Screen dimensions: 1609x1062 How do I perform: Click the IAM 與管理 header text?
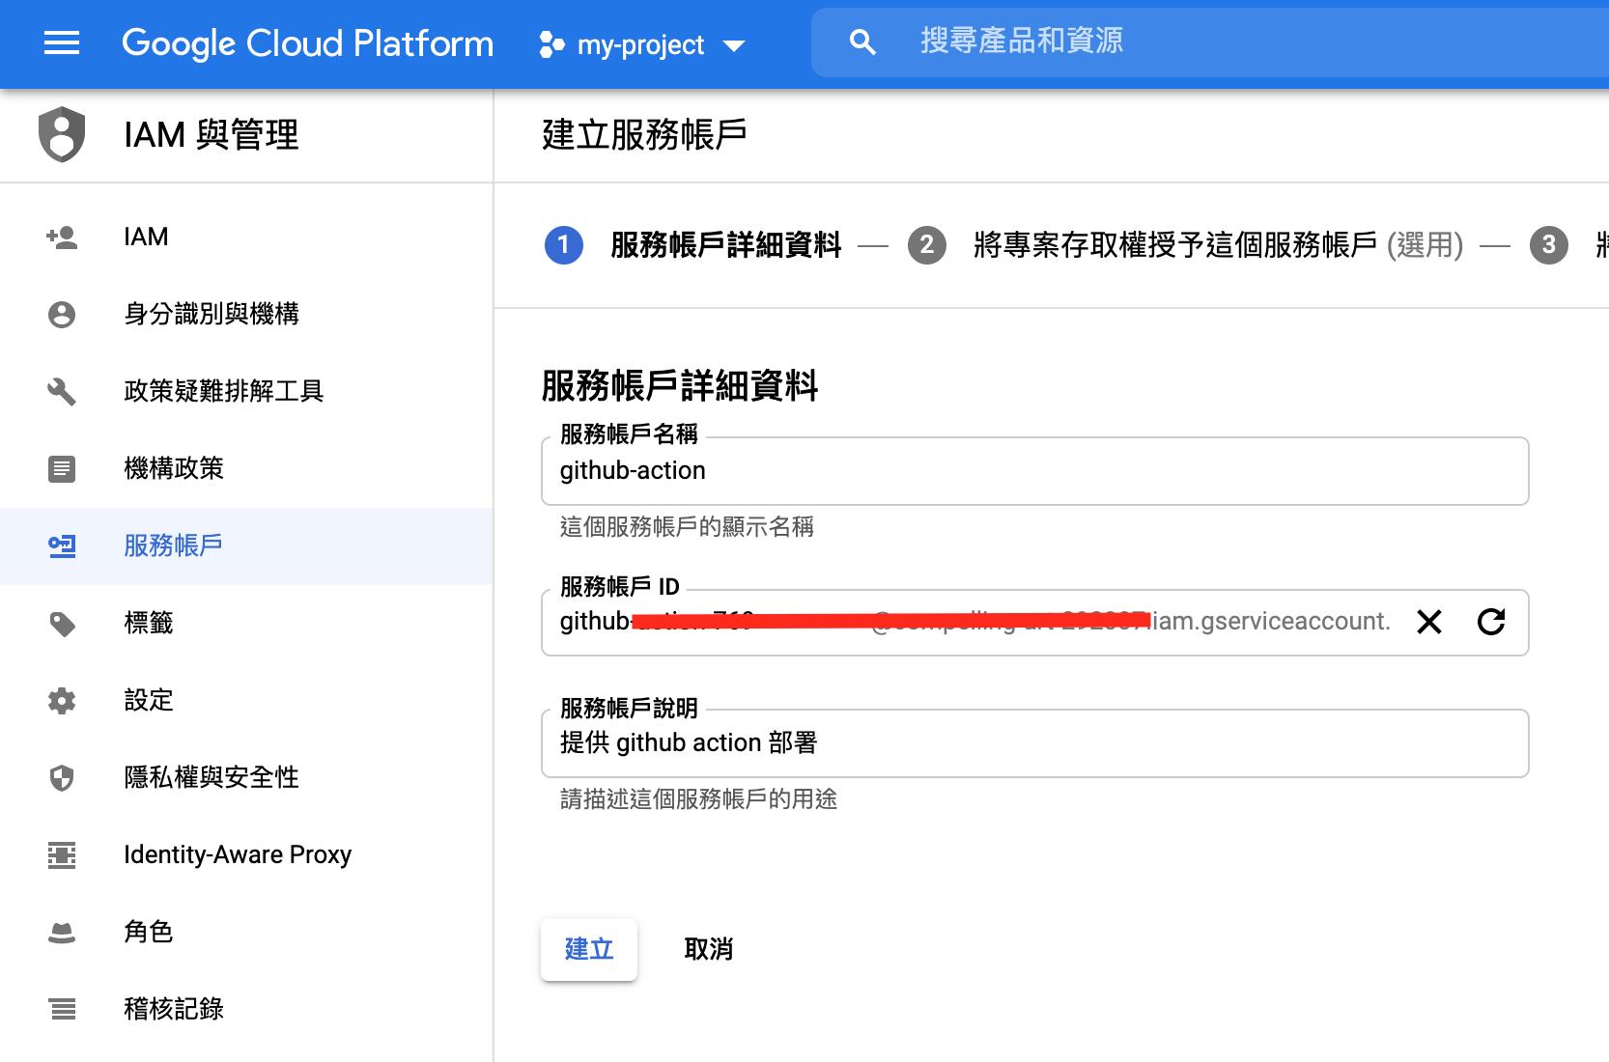(212, 134)
